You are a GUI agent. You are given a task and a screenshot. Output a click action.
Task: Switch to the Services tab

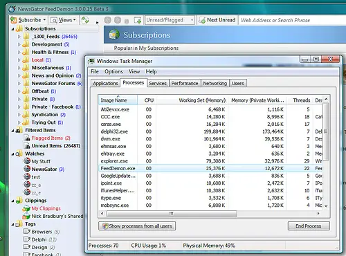158,83
